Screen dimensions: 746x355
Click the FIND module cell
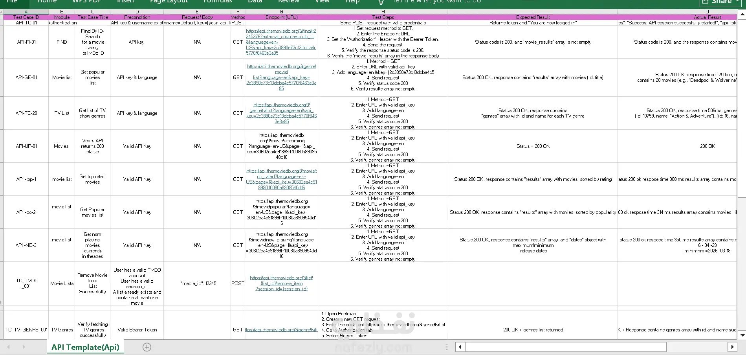tap(62, 42)
